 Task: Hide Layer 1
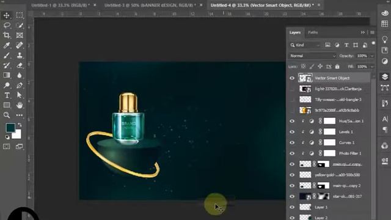point(292,207)
